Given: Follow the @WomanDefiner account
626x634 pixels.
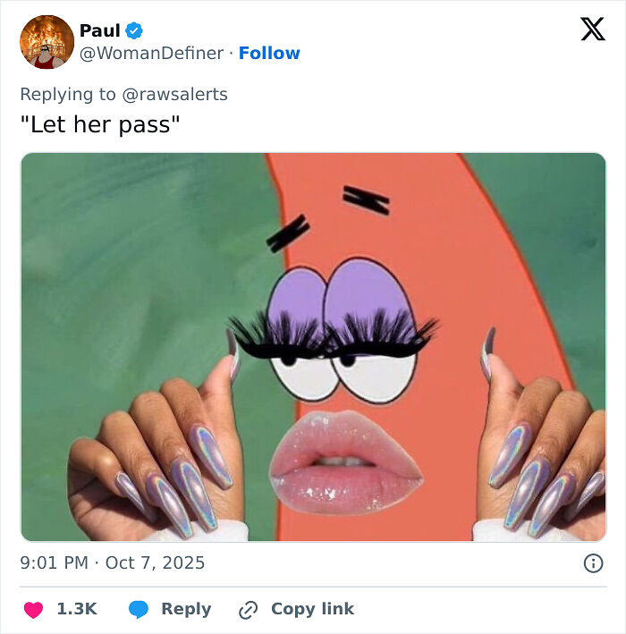Looking at the screenshot, I should (x=269, y=53).
